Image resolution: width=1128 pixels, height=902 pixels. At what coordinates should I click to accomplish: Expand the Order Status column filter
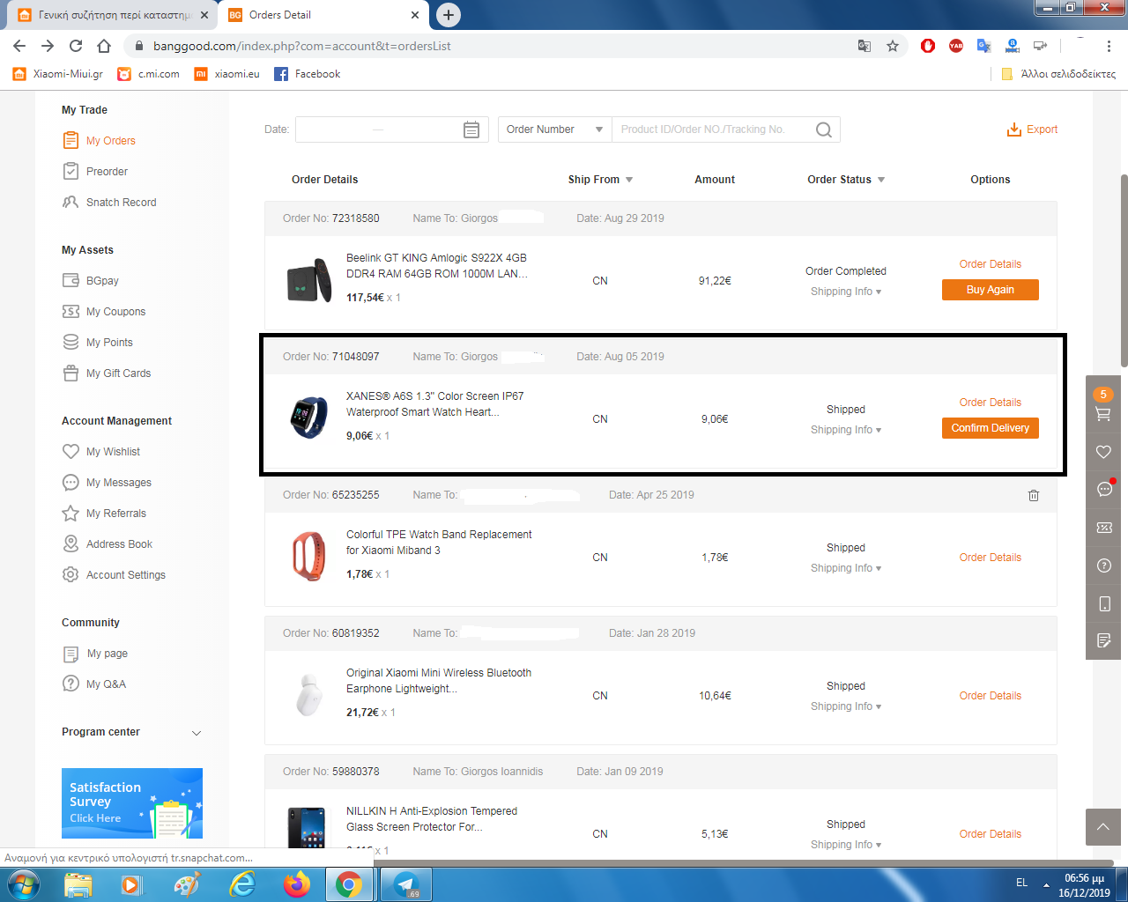pos(880,180)
